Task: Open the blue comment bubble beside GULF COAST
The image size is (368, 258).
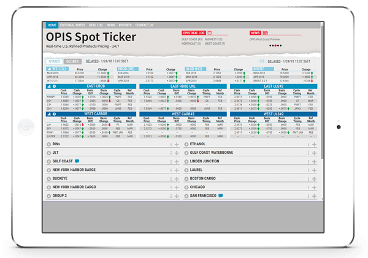Action: 77,161
